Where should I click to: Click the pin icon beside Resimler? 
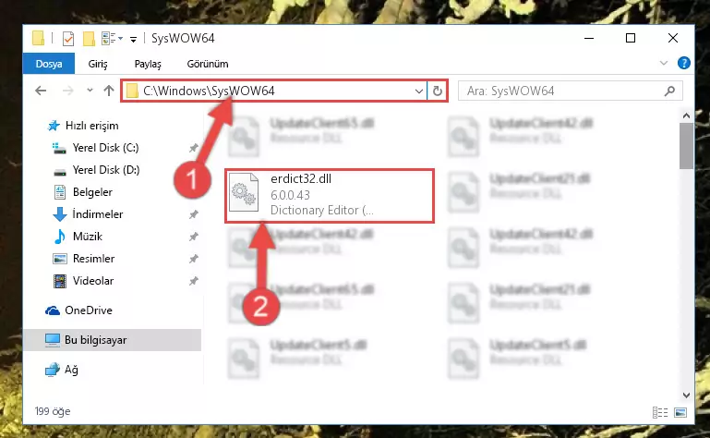coord(193,259)
